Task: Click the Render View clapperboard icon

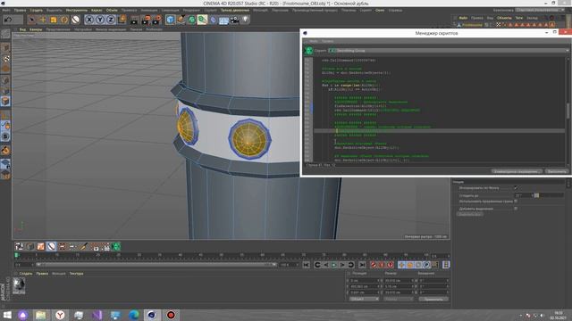Action: [134, 20]
